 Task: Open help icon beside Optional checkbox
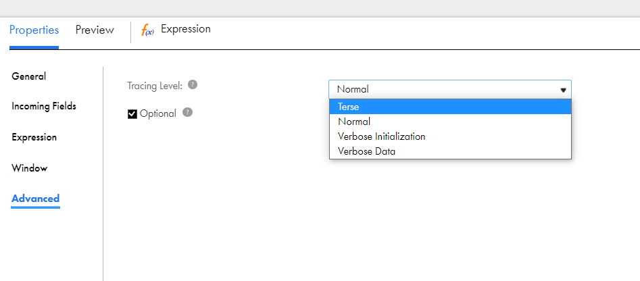coord(187,112)
